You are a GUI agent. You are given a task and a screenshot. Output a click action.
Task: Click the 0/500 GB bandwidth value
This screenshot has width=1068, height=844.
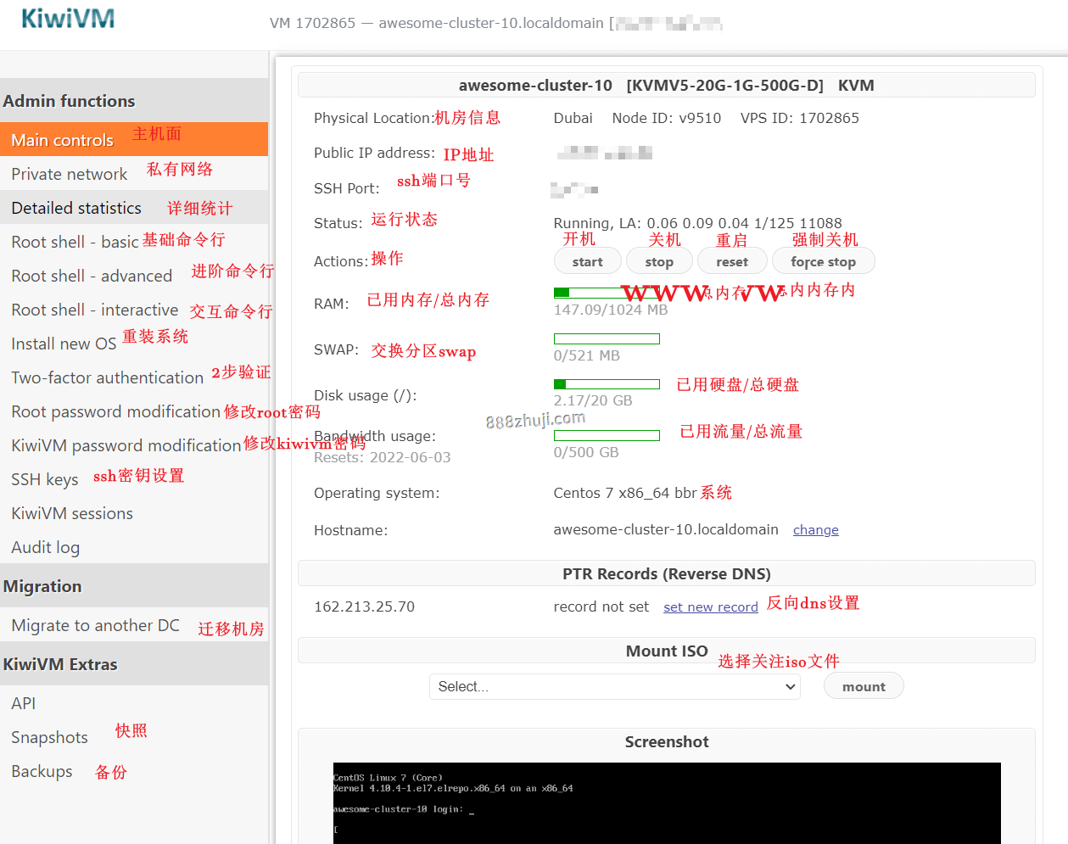(586, 452)
